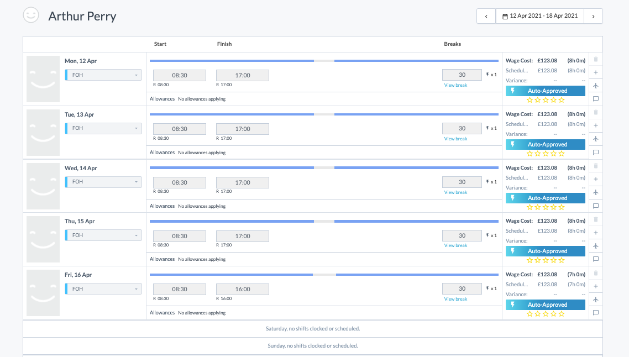Click the airplane leave icon on Friday's row

(x=595, y=300)
